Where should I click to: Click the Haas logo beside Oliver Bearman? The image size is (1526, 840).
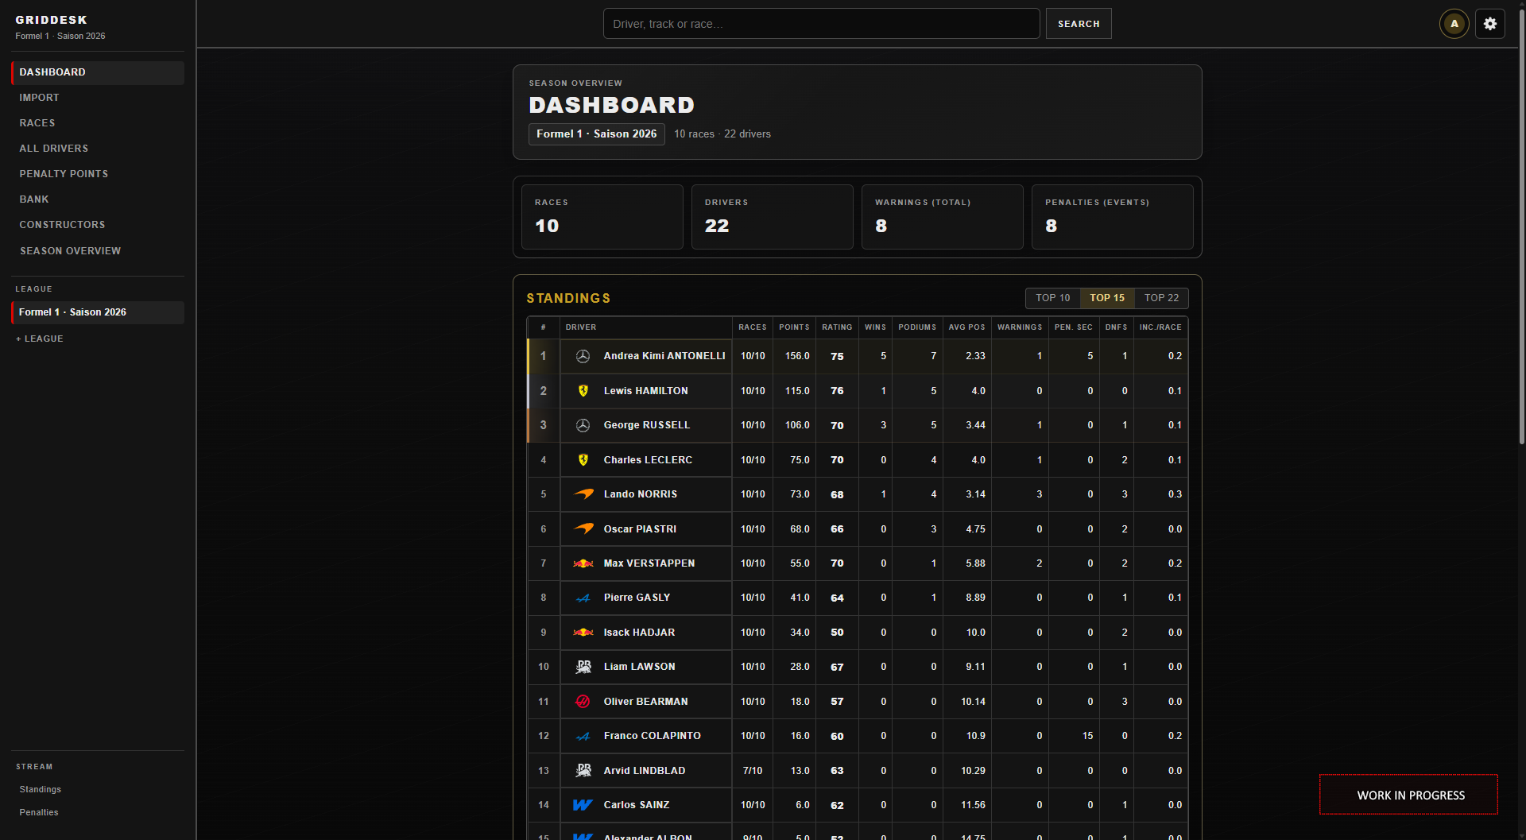tap(583, 702)
